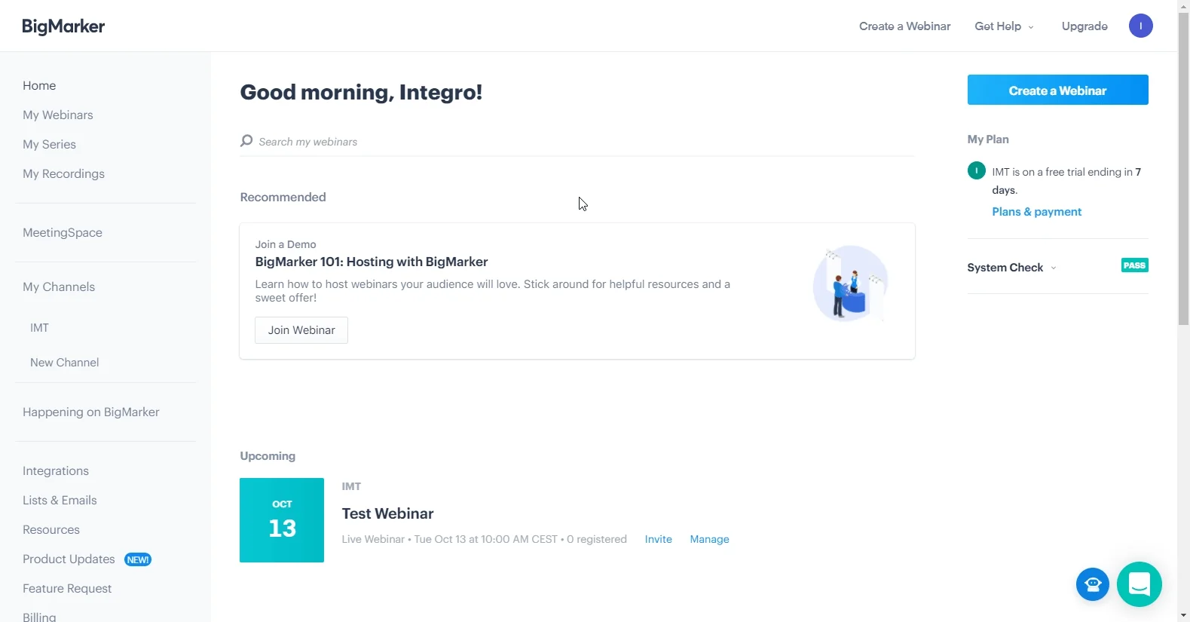Open Integrations

click(x=56, y=471)
